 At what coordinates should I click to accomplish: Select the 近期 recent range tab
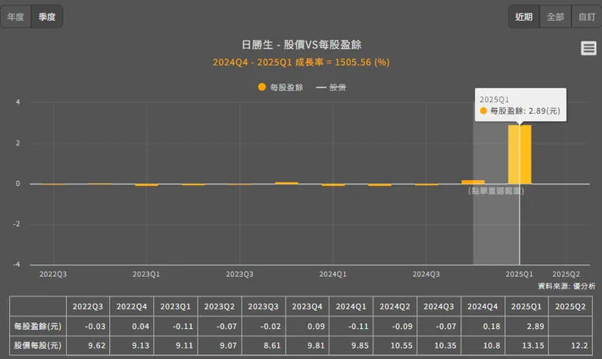click(x=524, y=17)
